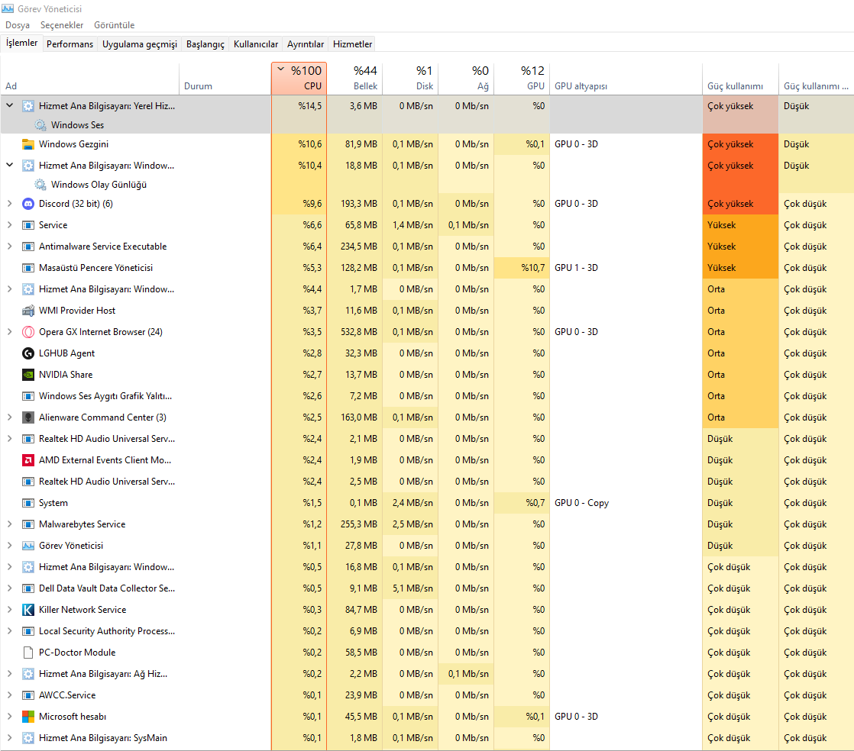
Task: Expand Malwarebytes Service row
Action: click(9, 524)
